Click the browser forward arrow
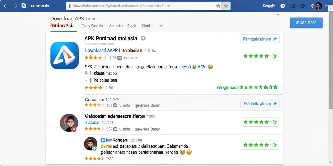Image resolution: width=333 pixels, height=166 pixels. [x=15, y=6]
